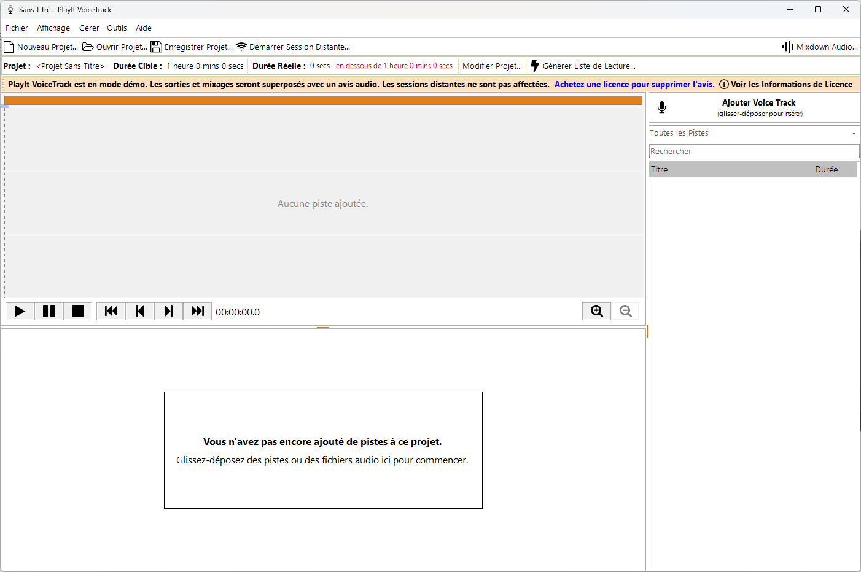Open the Fichier menu

[x=17, y=28]
